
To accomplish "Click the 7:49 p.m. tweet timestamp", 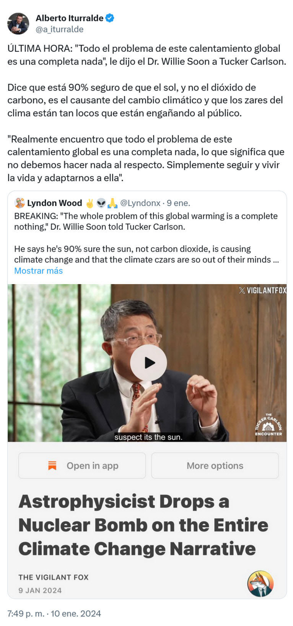I will pos(54,613).
